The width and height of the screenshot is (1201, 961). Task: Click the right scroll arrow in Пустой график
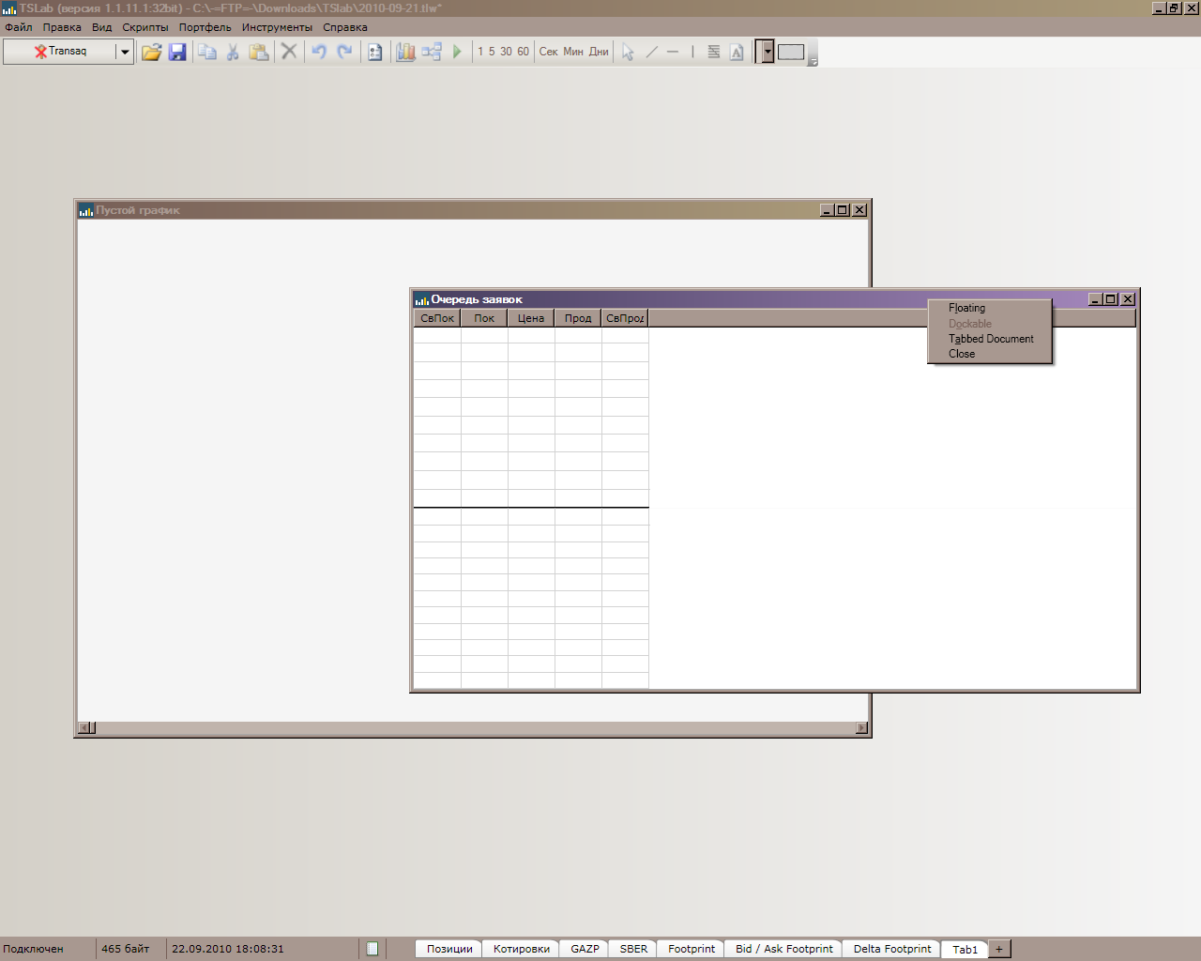coord(861,727)
